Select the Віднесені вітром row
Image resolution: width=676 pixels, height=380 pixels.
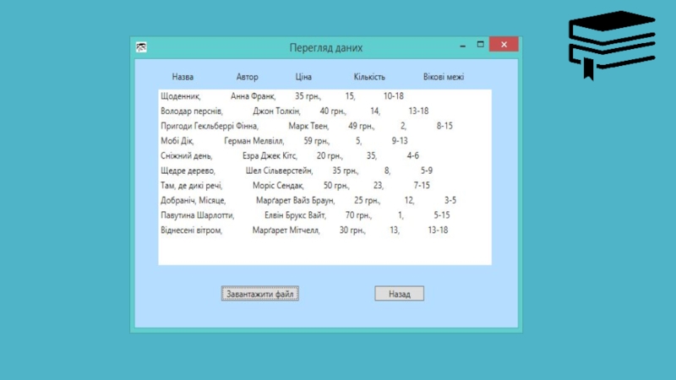(x=324, y=230)
